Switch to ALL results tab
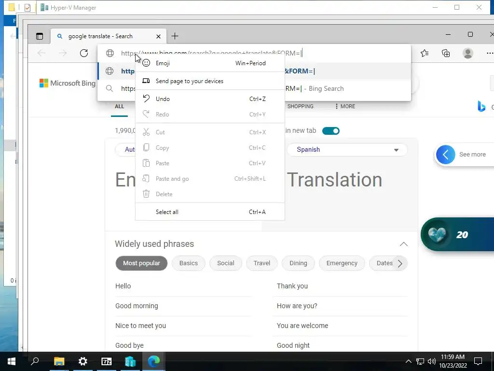The image size is (494, 371). click(x=119, y=106)
